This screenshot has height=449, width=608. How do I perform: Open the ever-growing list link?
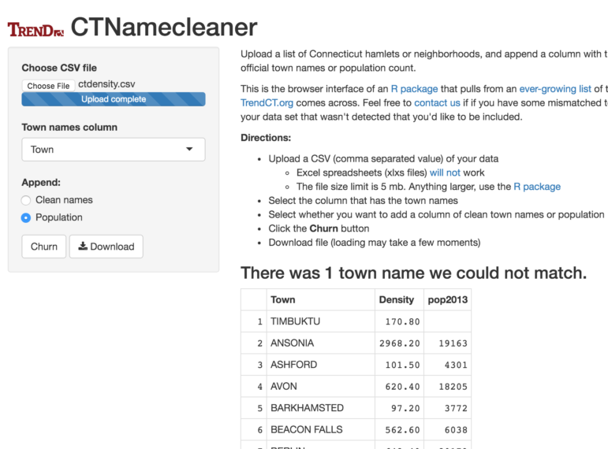click(555, 89)
